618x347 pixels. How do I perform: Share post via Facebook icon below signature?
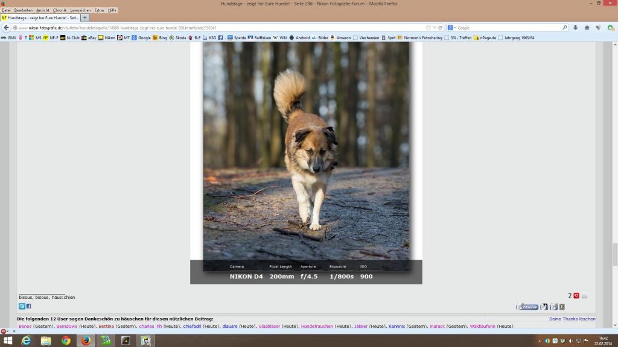click(x=28, y=306)
